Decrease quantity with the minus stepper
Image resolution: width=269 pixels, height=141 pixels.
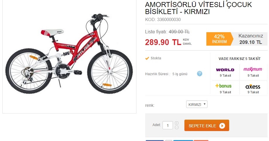pyautogui.click(x=177, y=128)
